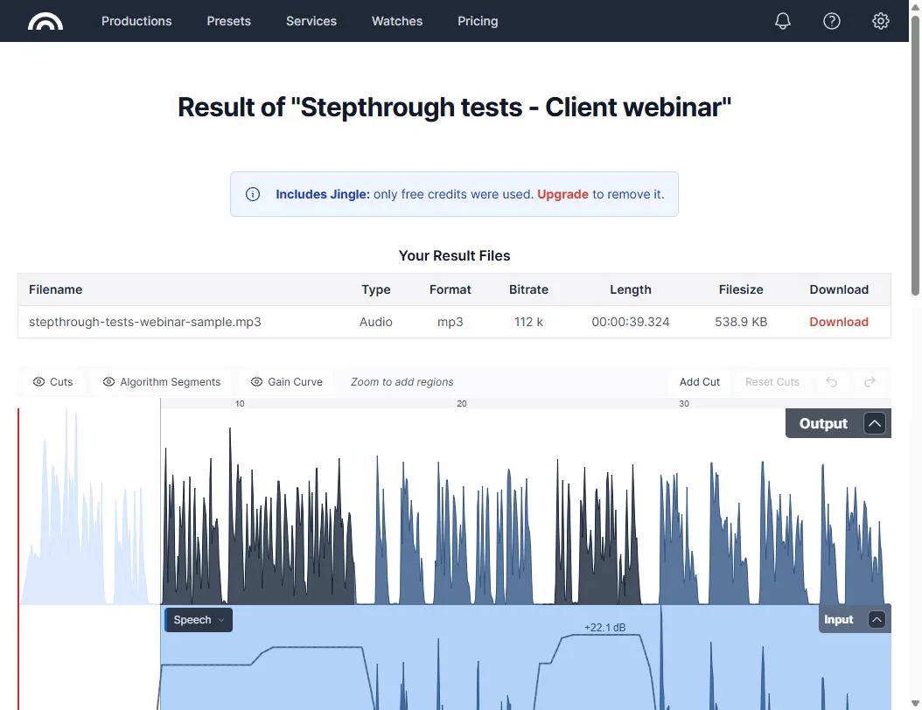
Task: Toggle Algorithm Segments visibility
Action: coord(162,382)
